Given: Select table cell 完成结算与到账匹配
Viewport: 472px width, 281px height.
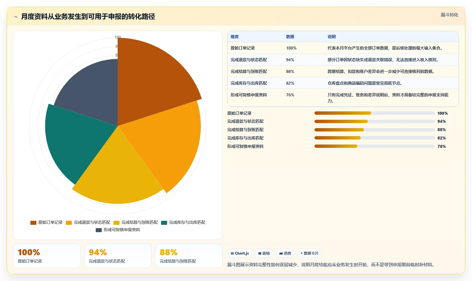Looking at the screenshot, I should pyautogui.click(x=249, y=72).
